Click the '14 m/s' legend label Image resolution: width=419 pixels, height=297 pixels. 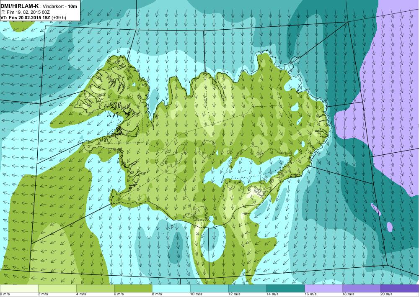[273, 294]
